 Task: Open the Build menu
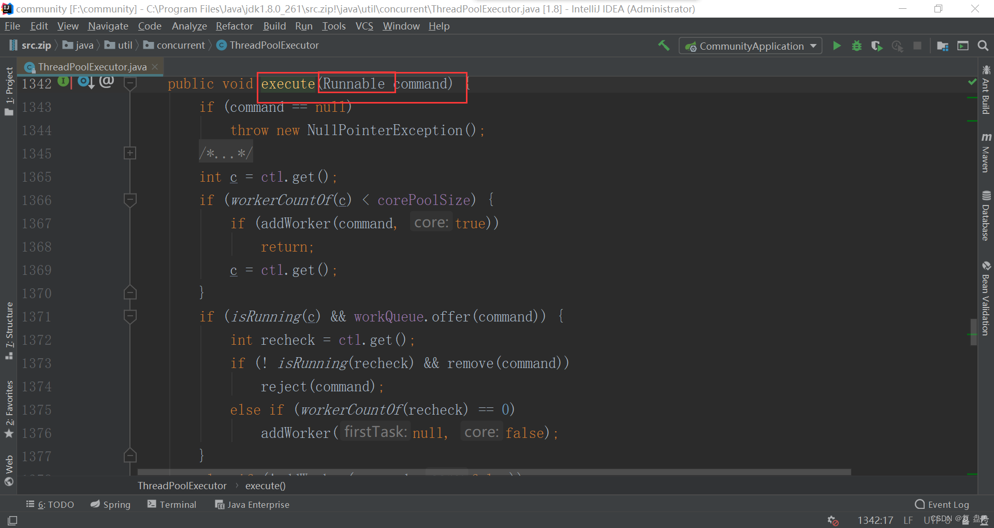(x=274, y=26)
